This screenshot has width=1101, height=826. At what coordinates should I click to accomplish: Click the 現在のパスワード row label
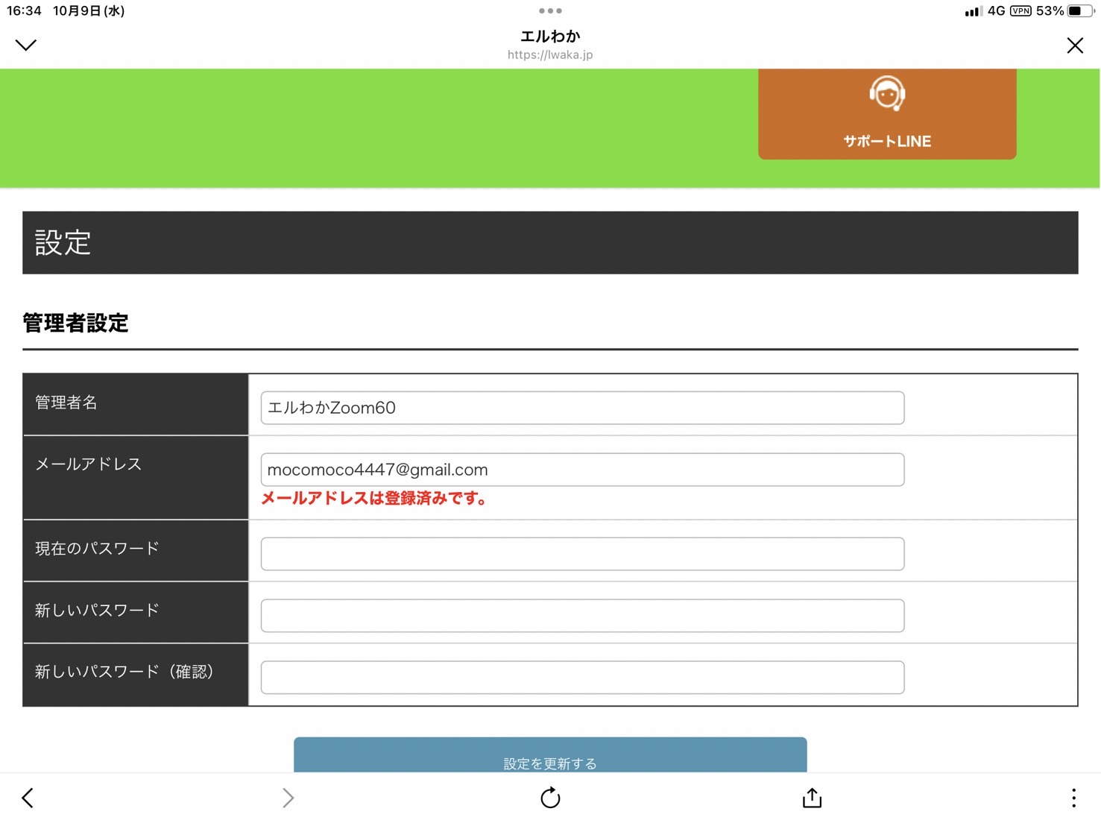point(97,549)
